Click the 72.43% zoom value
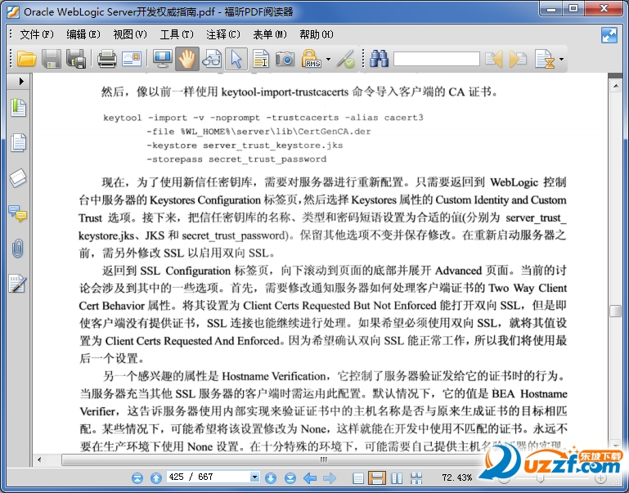This screenshot has height=493, width=629. click(457, 477)
